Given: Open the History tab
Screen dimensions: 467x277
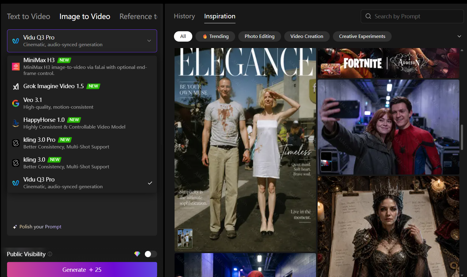Looking at the screenshot, I should pyautogui.click(x=184, y=16).
